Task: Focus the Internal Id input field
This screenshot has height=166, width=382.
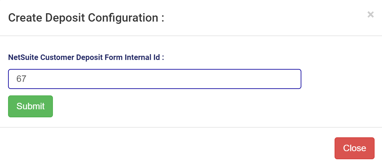Action: 155,79
